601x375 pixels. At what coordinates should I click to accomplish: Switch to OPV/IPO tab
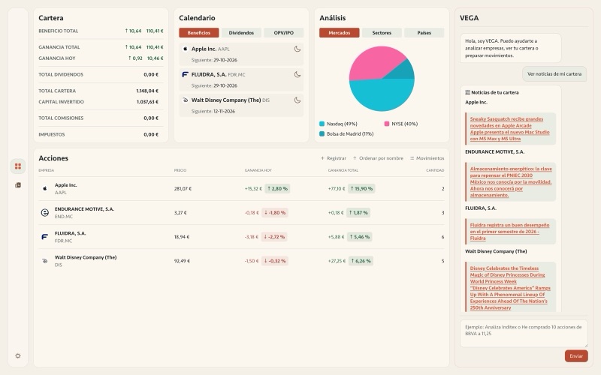[284, 33]
